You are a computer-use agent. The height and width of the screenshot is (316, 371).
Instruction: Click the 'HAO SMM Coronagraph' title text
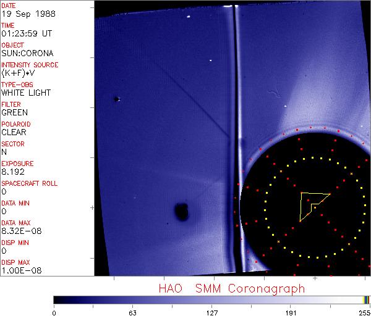point(231,288)
